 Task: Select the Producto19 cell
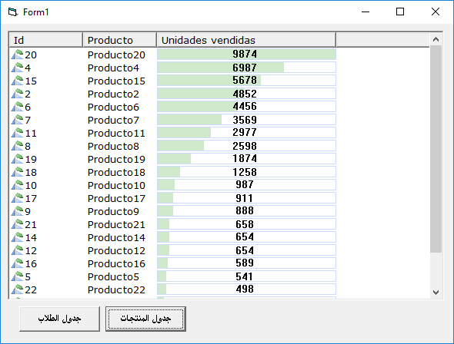pos(116,159)
